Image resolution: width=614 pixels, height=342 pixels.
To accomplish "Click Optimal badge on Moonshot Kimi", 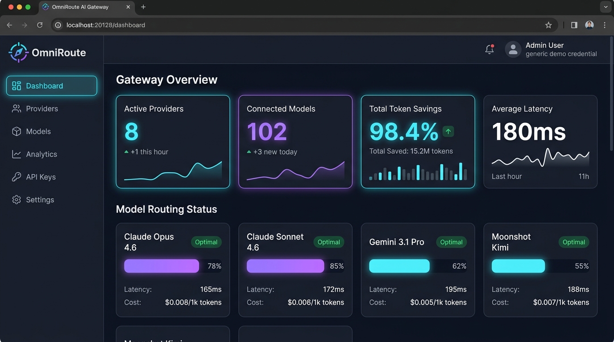I will point(574,242).
